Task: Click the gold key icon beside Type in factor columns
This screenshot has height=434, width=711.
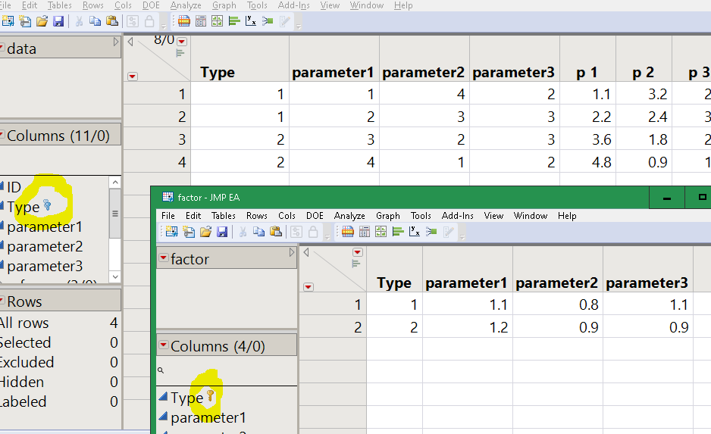Action: (210, 396)
